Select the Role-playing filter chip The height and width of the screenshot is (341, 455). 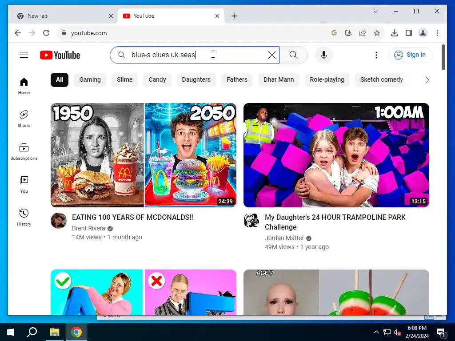(x=327, y=80)
